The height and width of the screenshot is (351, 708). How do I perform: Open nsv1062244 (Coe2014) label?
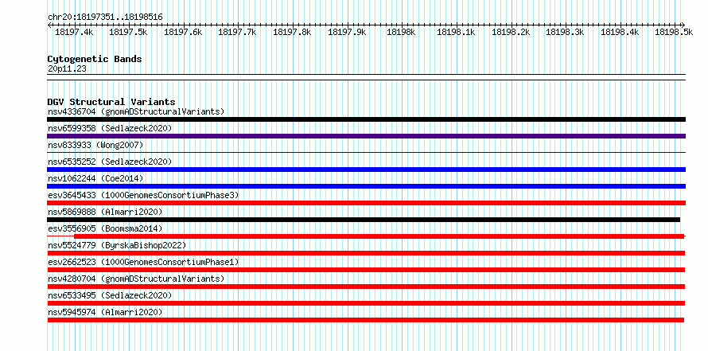pos(95,178)
